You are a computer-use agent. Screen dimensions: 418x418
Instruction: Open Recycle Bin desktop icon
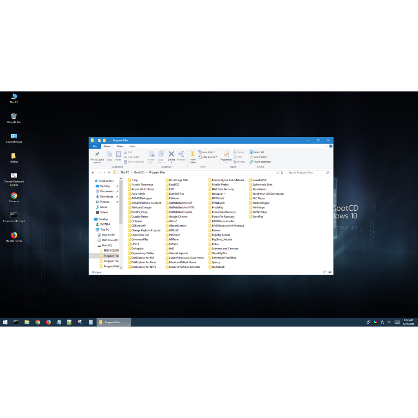coord(14,118)
